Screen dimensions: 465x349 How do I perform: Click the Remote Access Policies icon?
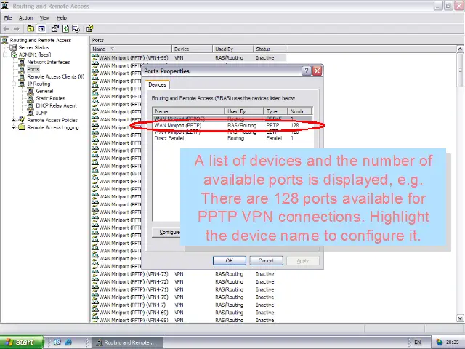[x=22, y=120]
